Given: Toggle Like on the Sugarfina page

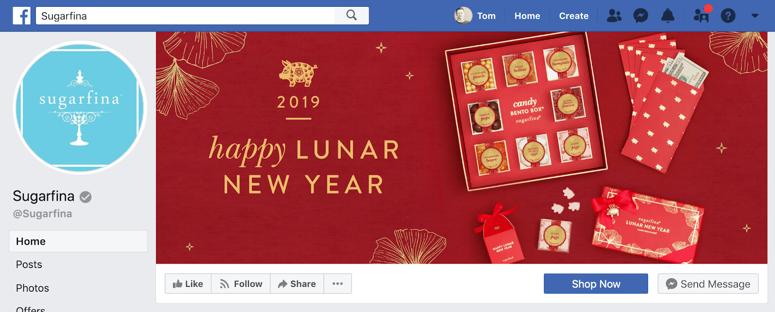Looking at the screenshot, I should pyautogui.click(x=188, y=284).
